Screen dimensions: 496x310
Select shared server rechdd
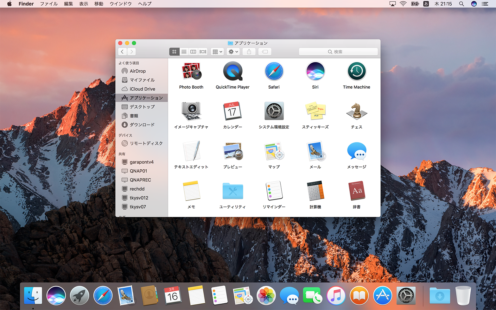142,189
